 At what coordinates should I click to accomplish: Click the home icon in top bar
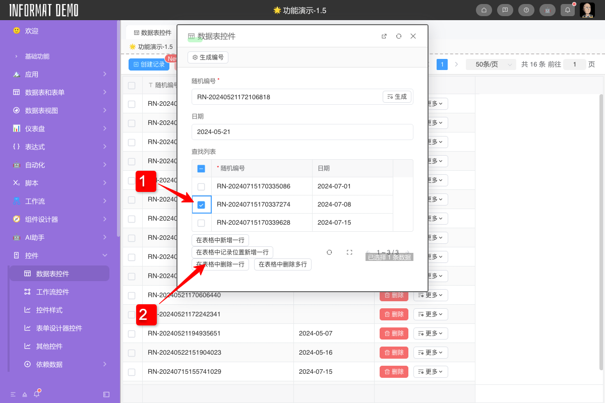coord(484,10)
